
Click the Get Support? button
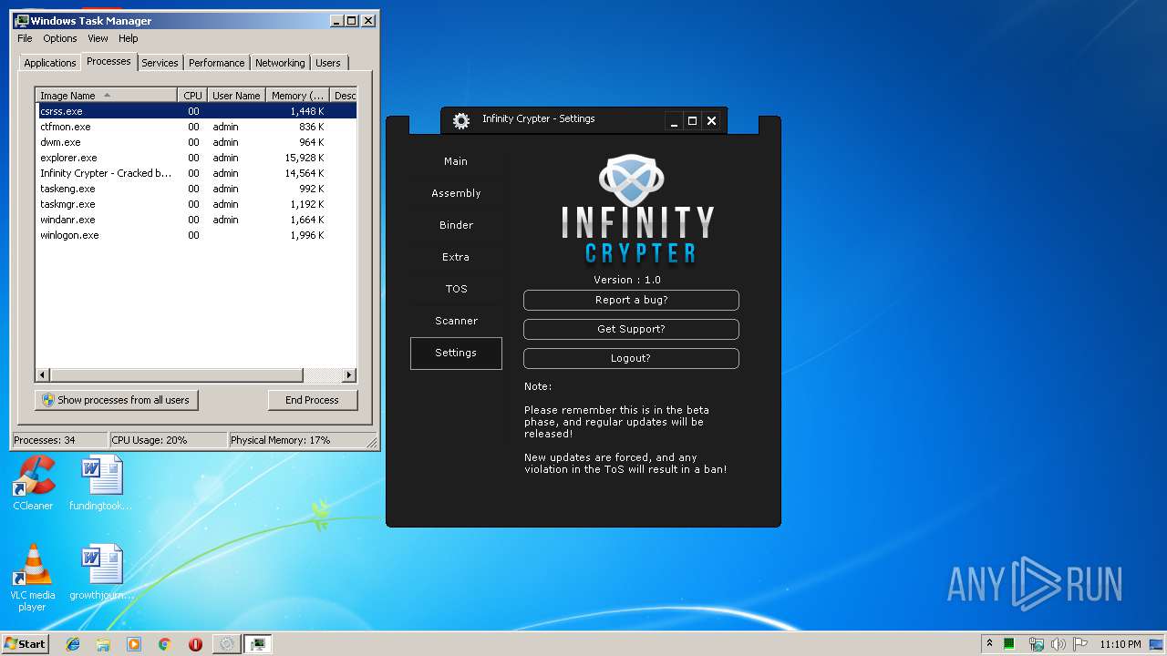coord(631,329)
